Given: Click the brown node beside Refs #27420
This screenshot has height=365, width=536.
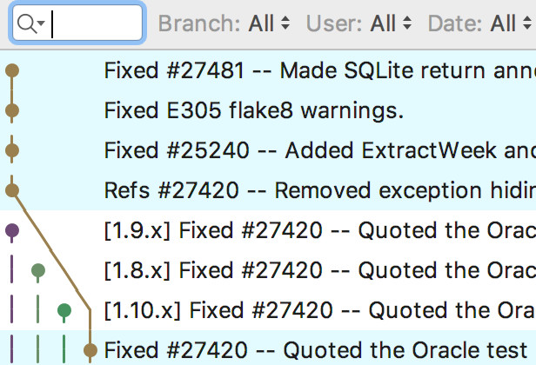Looking at the screenshot, I should 12,190.
